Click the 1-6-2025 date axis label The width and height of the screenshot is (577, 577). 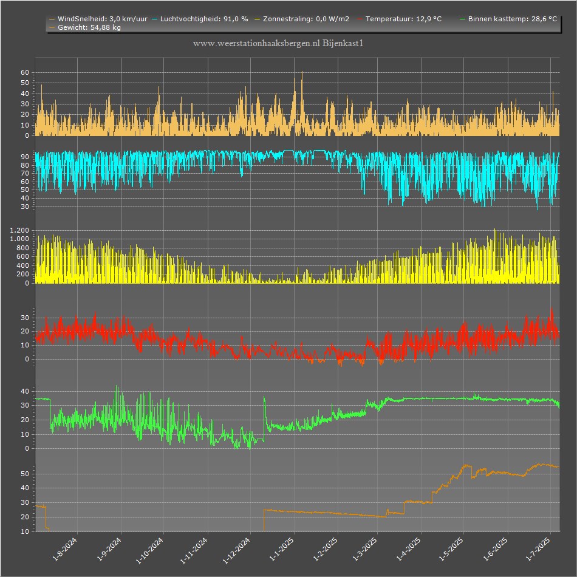click(495, 549)
